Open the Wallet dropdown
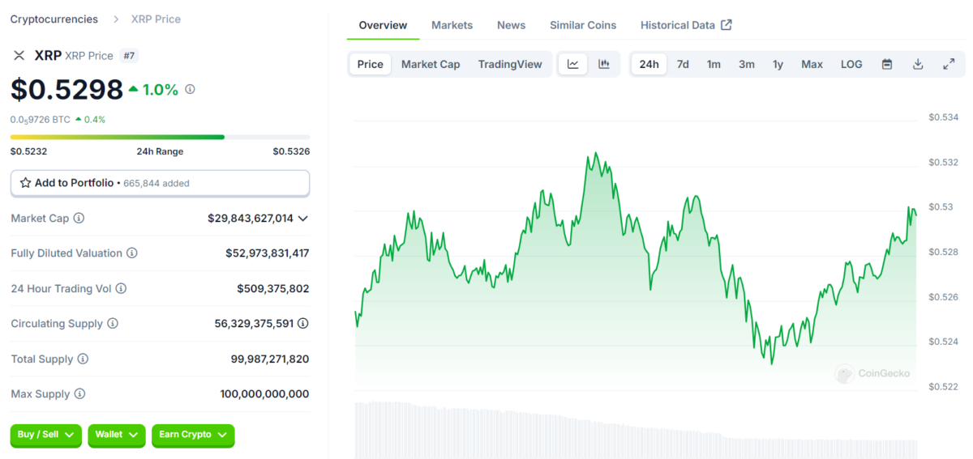The width and height of the screenshot is (973, 459). point(117,435)
